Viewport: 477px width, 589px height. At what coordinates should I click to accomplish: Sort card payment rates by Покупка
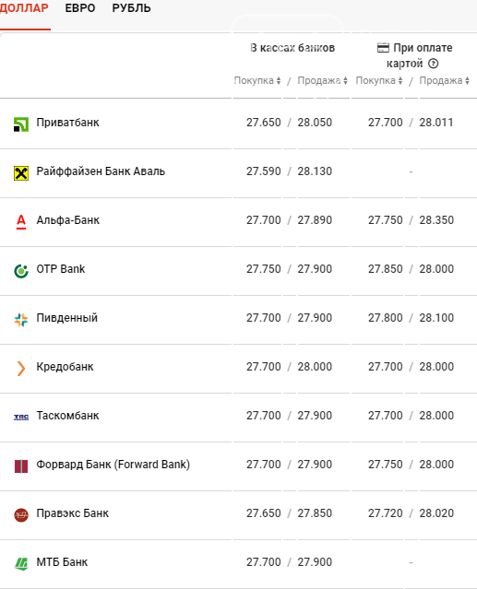click(x=379, y=80)
